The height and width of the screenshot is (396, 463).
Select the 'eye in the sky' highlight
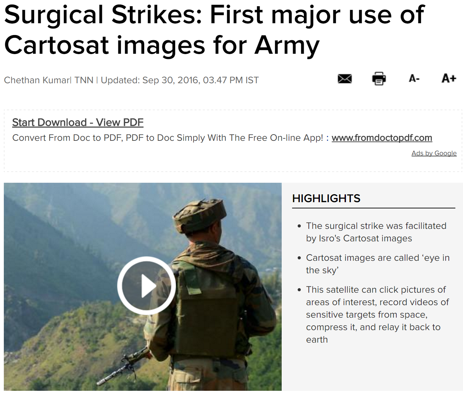click(x=378, y=264)
